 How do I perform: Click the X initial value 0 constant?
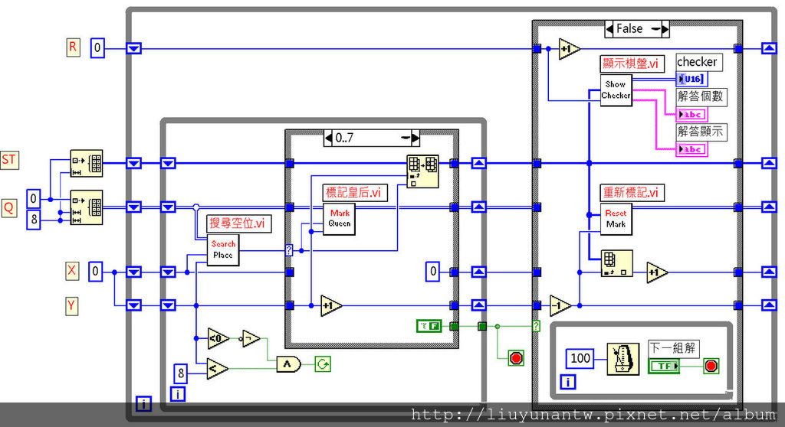click(x=96, y=272)
